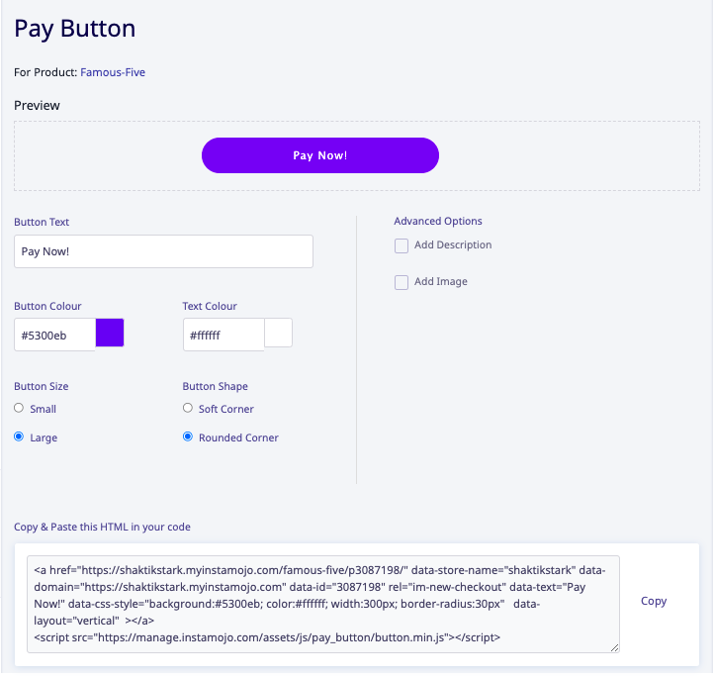Select the Large button size radio

pyautogui.click(x=19, y=436)
